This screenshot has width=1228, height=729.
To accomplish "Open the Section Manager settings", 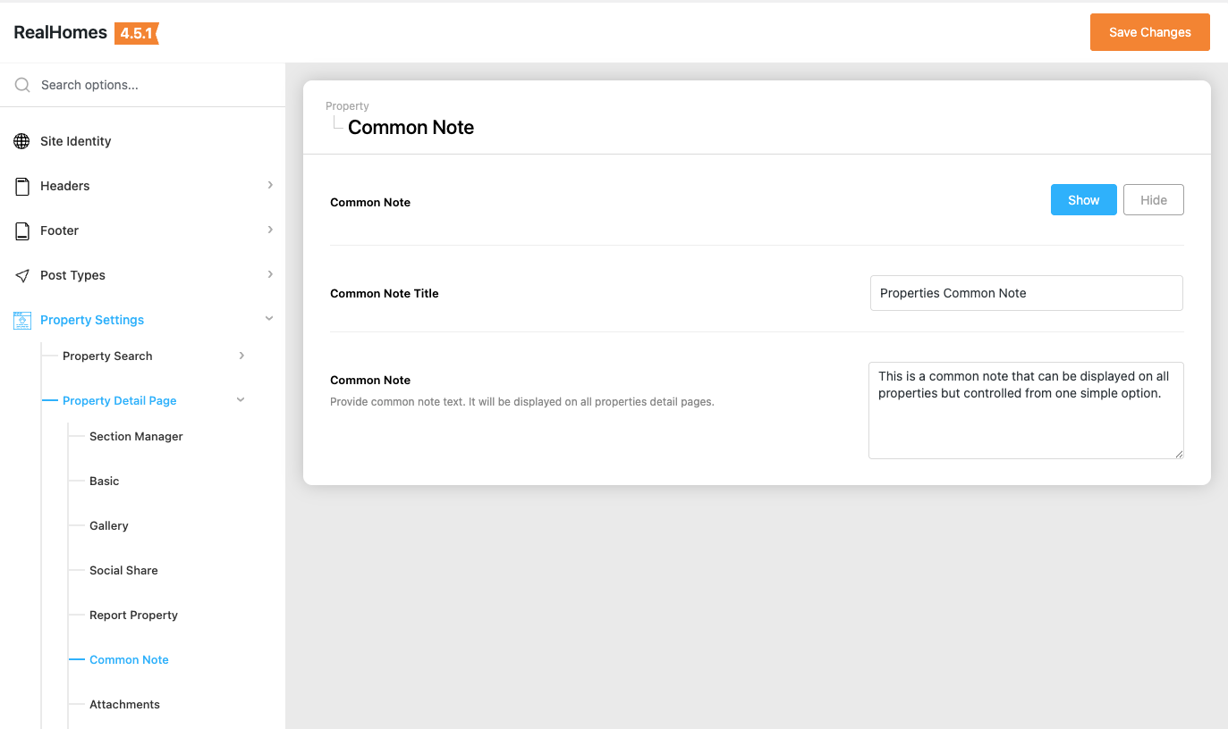I will click(x=136, y=436).
